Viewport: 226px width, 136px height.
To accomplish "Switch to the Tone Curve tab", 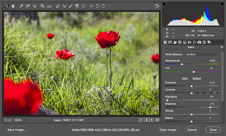I will (x=170, y=42).
